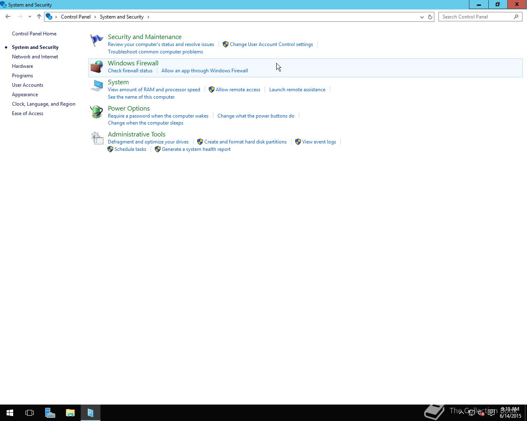
Task: Go to Control Panel Home
Action: [34, 34]
